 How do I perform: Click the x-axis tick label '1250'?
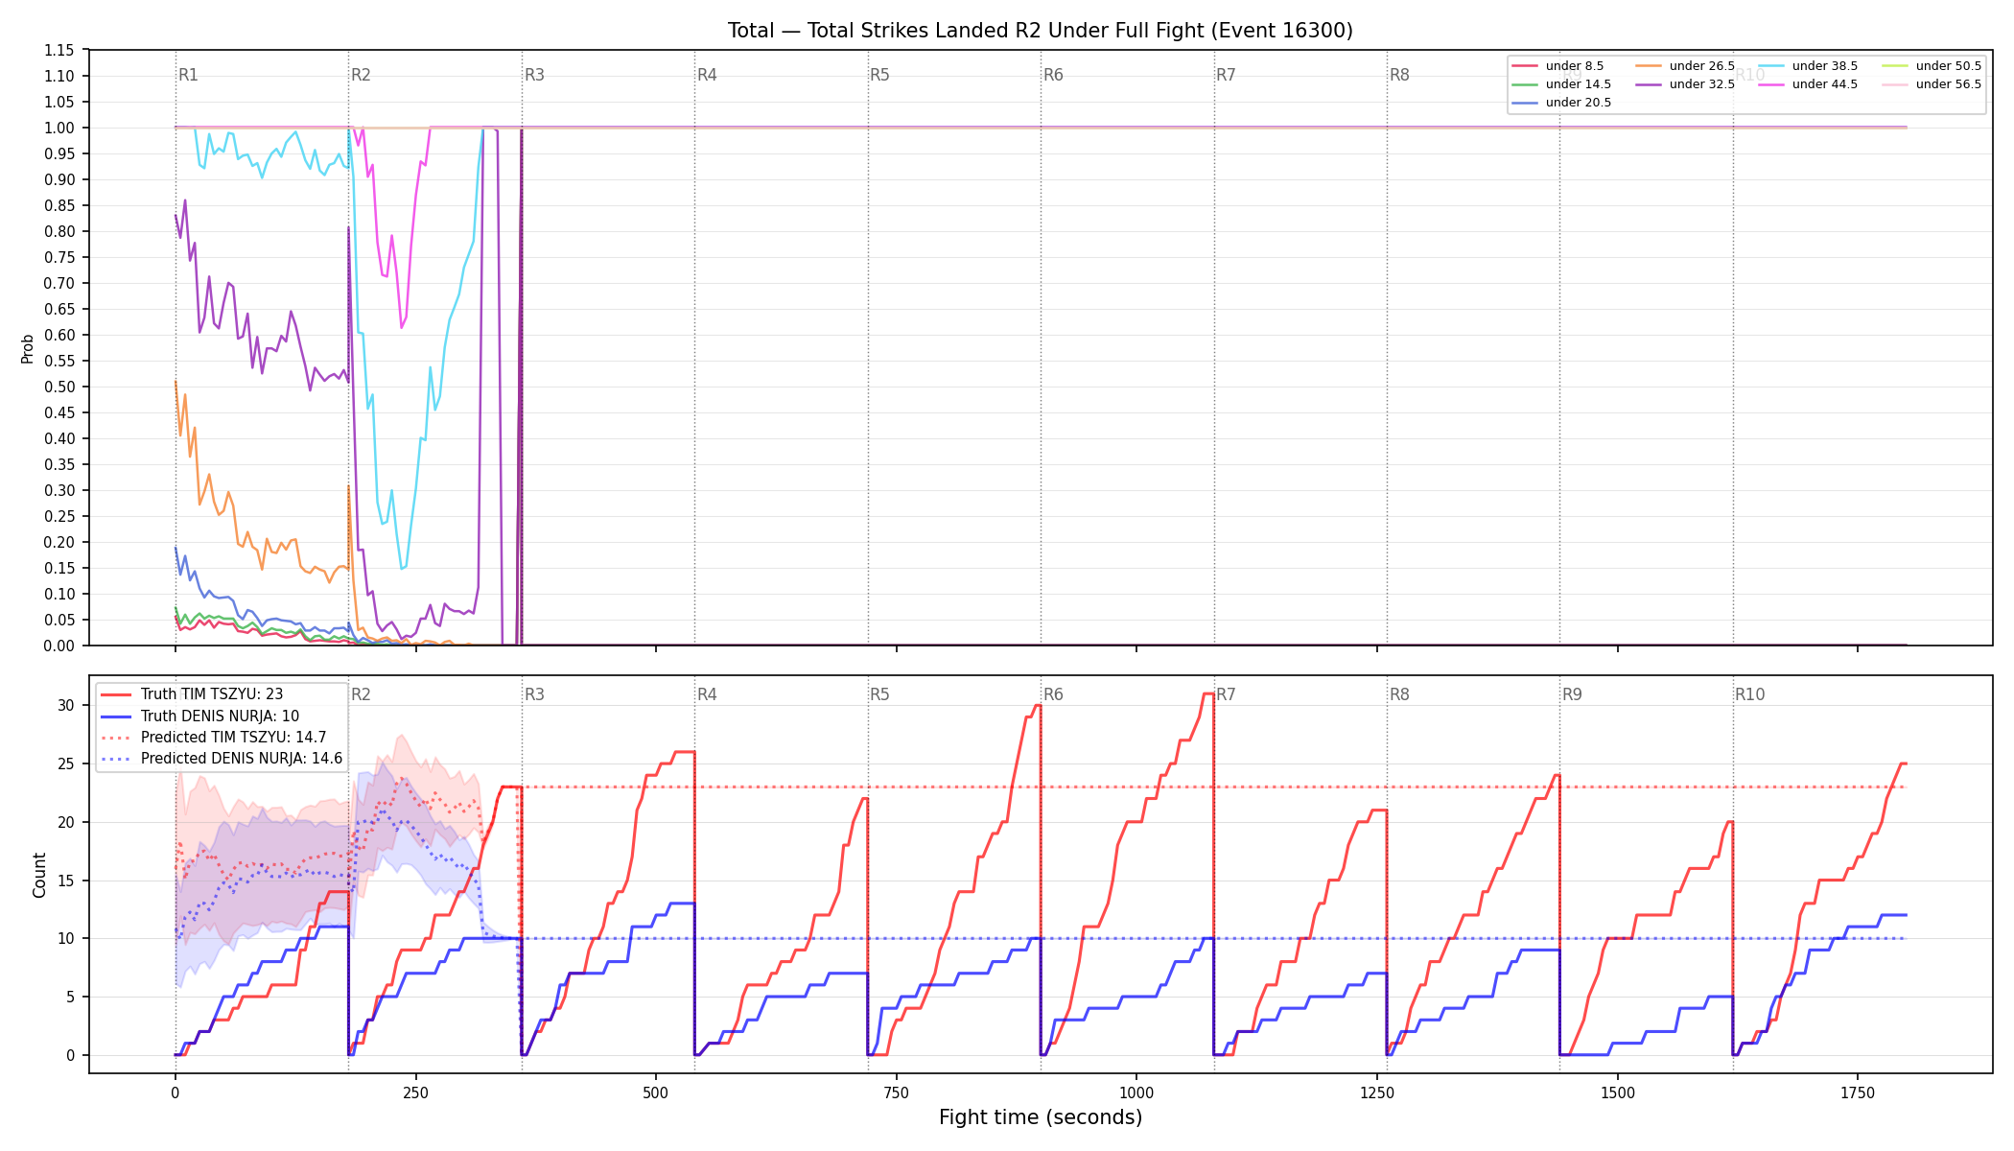[x=1377, y=1093]
